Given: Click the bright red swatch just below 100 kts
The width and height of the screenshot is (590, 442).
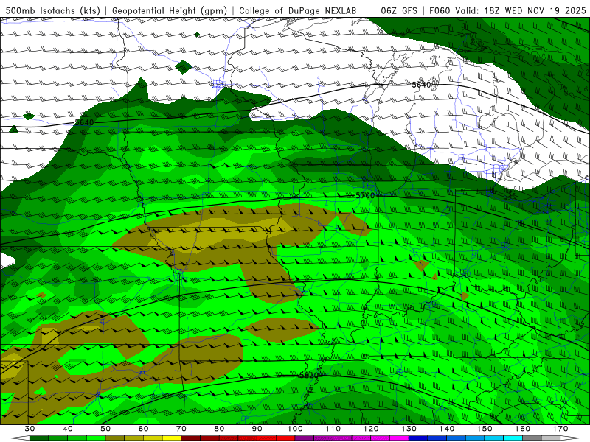Looking at the screenshot, I should [x=285, y=438].
